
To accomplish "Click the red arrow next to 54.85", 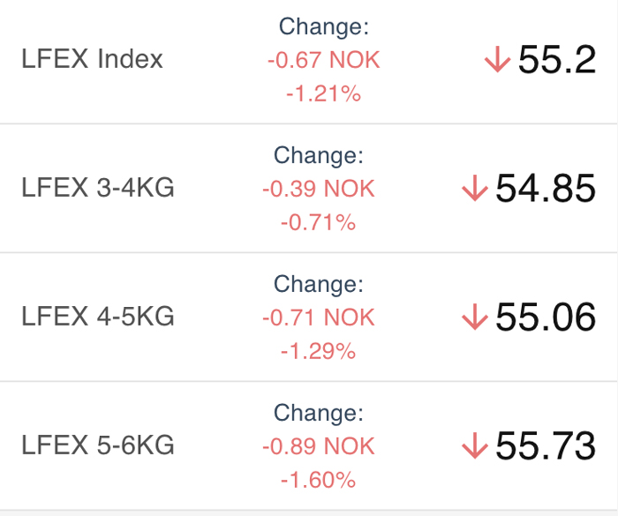I will tap(475, 188).
